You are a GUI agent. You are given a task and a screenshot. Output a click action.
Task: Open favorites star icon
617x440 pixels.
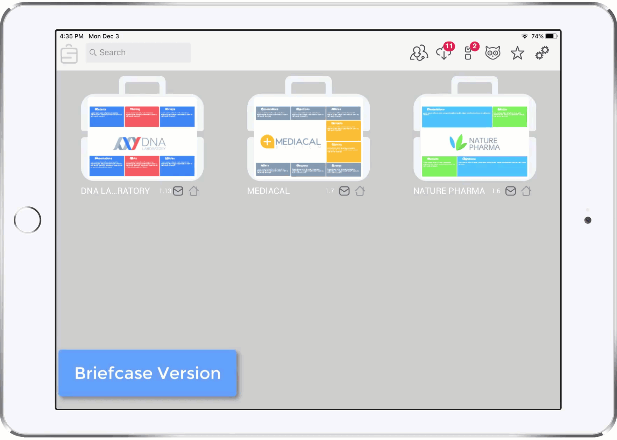click(x=517, y=53)
